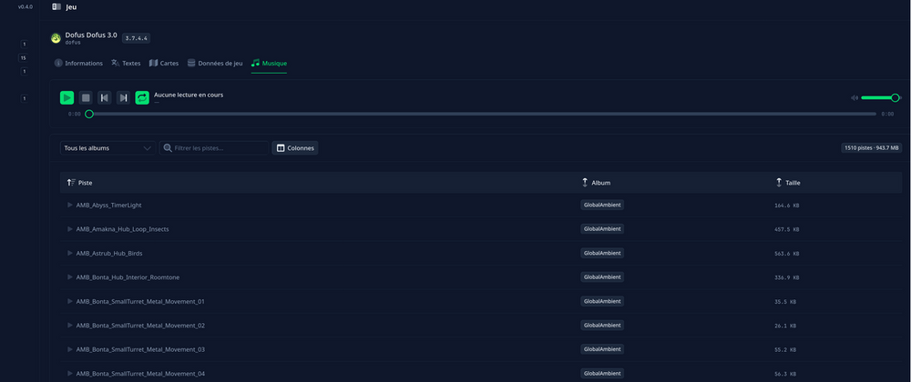The image size is (911, 382).
Task: Play SmallTurret_Metal_Movement_01 via its play icon
Action: pyautogui.click(x=70, y=301)
